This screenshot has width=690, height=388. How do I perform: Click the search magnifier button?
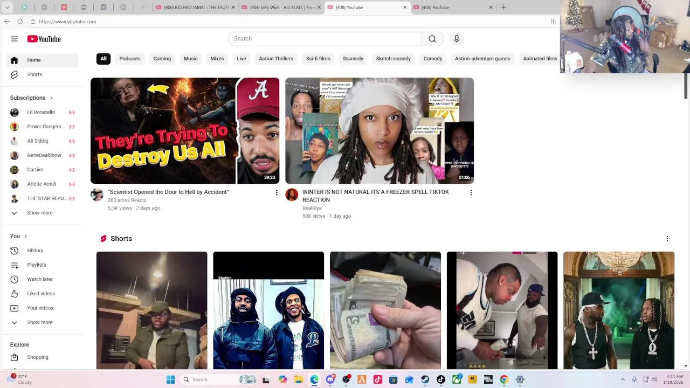(432, 39)
